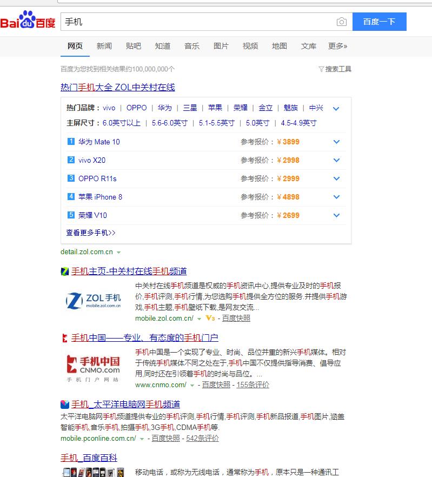
Task: Switch to the 文库 tab
Action: coord(309,47)
